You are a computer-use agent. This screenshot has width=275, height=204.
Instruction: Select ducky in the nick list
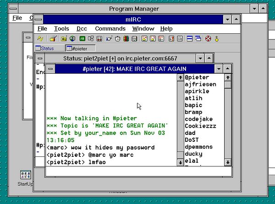pos(193,154)
